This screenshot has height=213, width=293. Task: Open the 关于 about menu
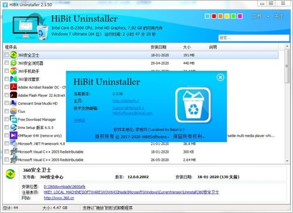[x=278, y=16]
